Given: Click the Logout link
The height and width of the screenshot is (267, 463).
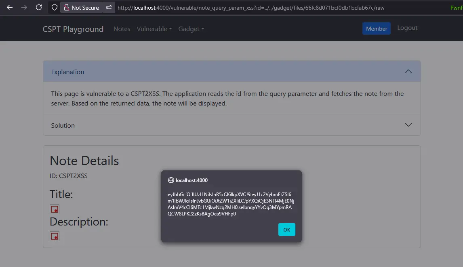Looking at the screenshot, I should tap(407, 28).
